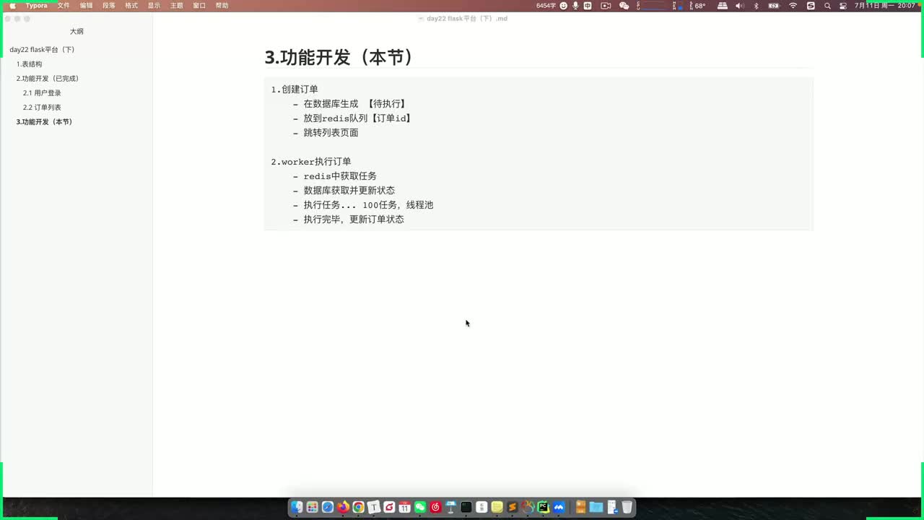Click the date and time display
The width and height of the screenshot is (924, 520).
[x=884, y=5]
